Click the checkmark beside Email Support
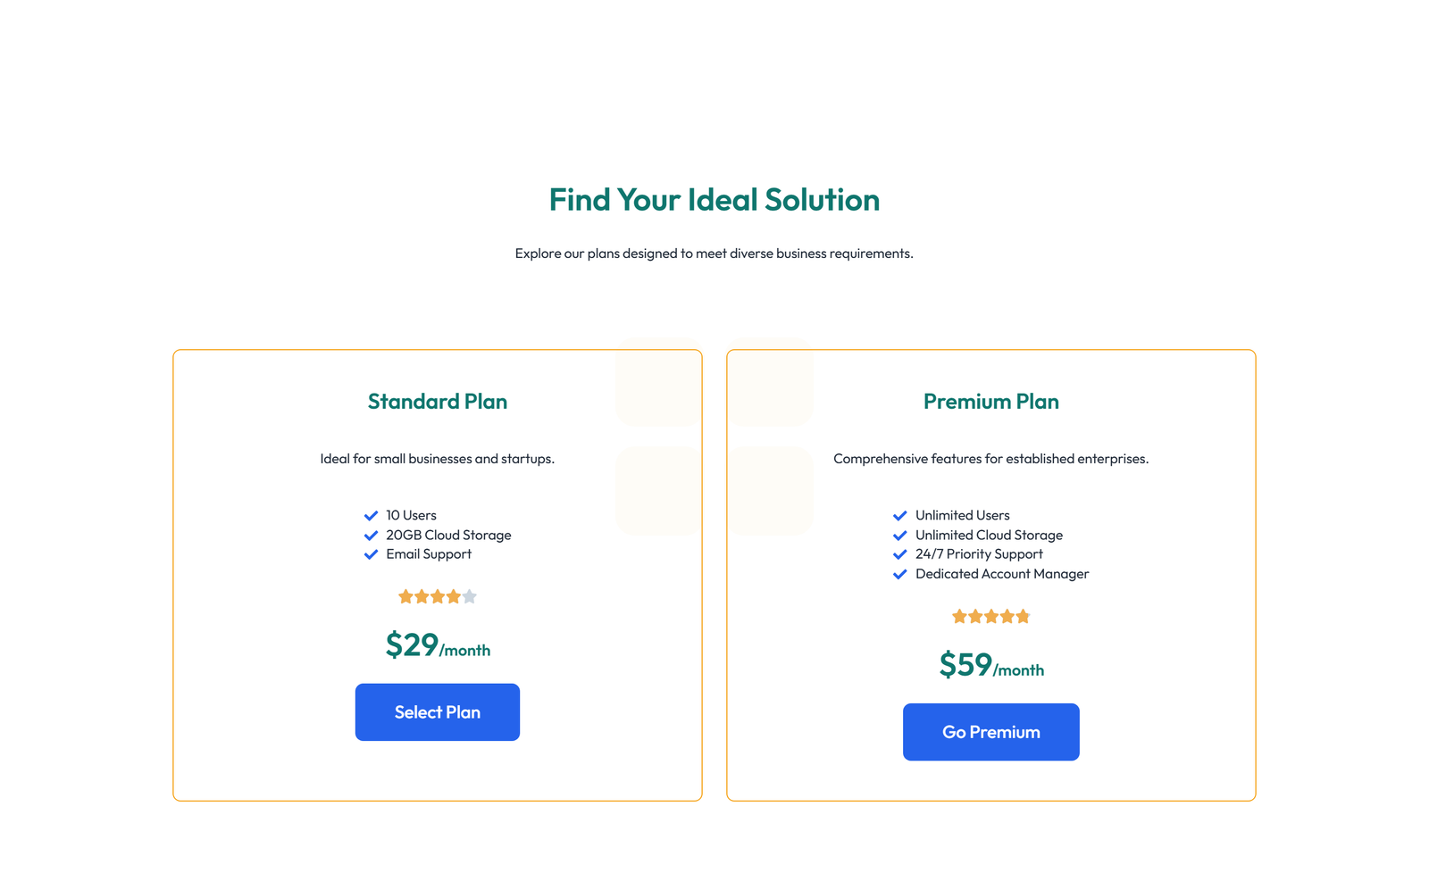The width and height of the screenshot is (1429, 873). pyautogui.click(x=372, y=554)
